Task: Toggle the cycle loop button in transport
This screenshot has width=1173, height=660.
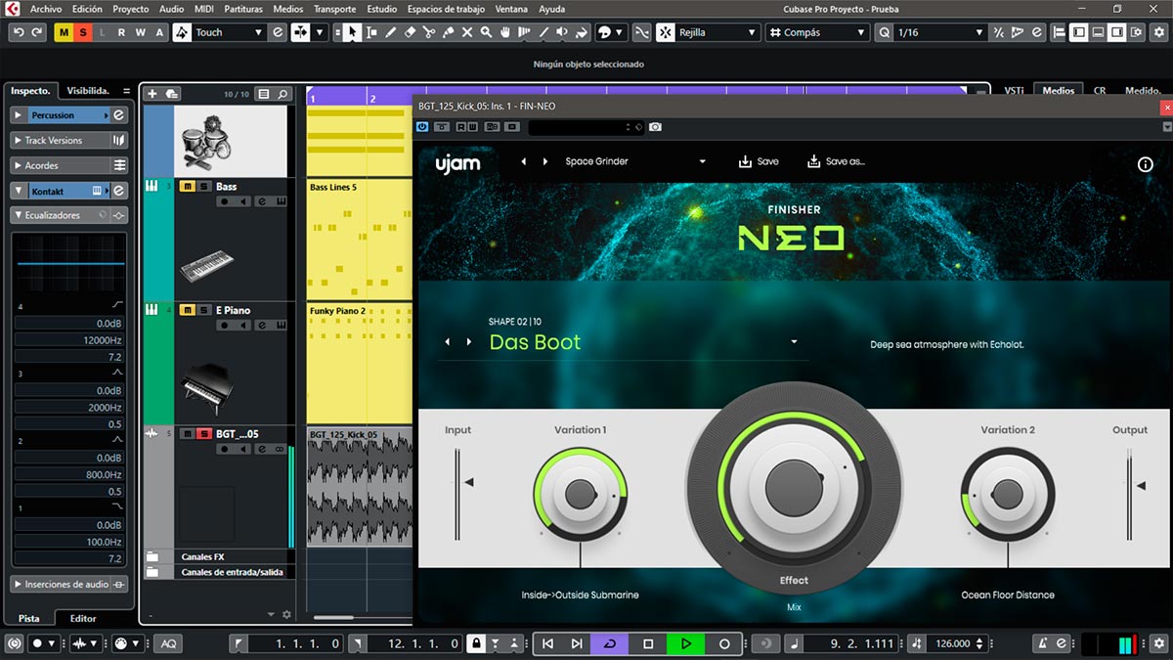Action: (x=611, y=643)
